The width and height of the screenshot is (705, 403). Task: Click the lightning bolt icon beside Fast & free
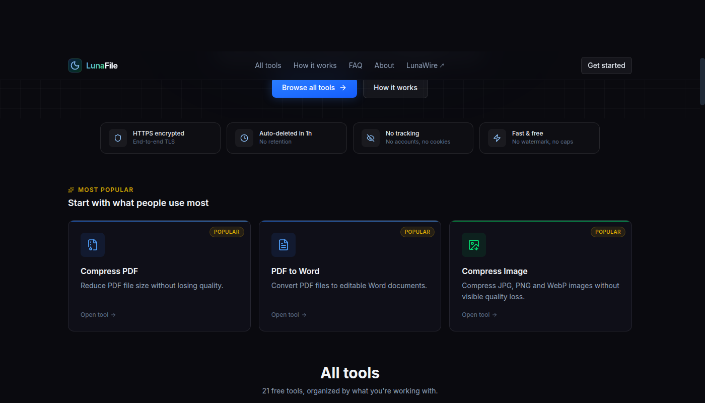(497, 138)
